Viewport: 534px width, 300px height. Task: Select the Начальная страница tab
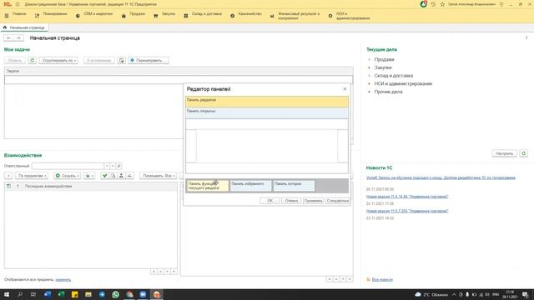click(x=24, y=27)
